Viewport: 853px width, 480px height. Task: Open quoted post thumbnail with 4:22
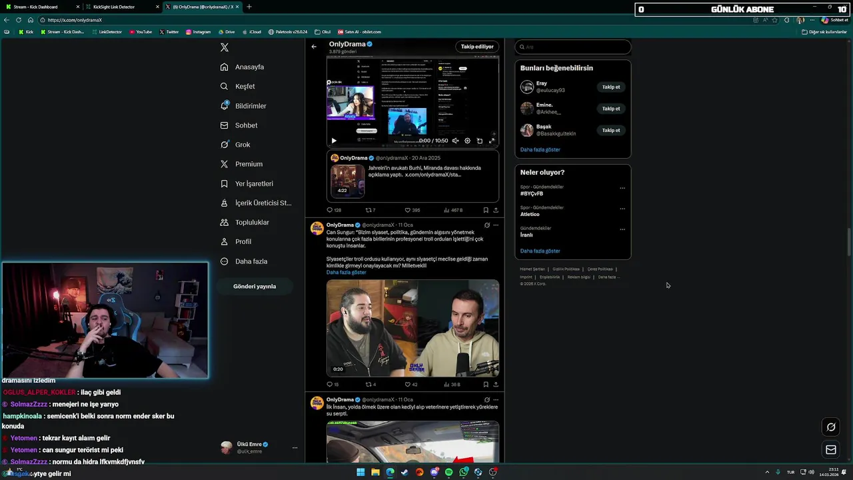348,180
